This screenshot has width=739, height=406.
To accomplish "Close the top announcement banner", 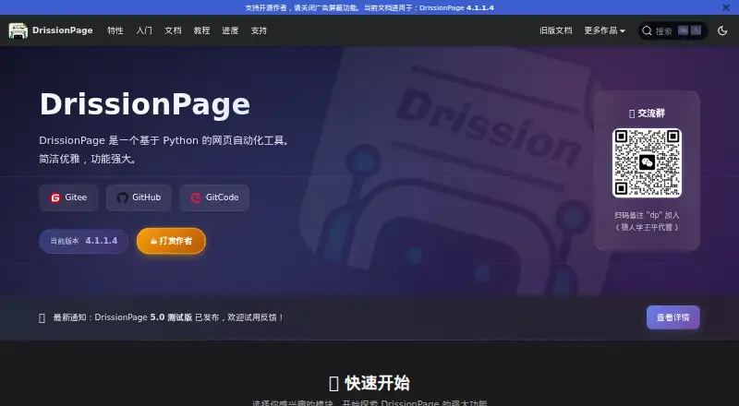I will click(x=726, y=7).
